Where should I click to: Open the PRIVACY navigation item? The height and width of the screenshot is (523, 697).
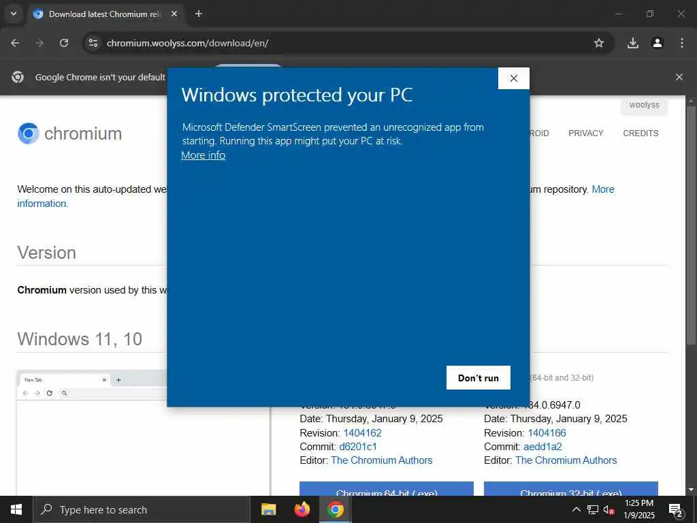click(586, 133)
